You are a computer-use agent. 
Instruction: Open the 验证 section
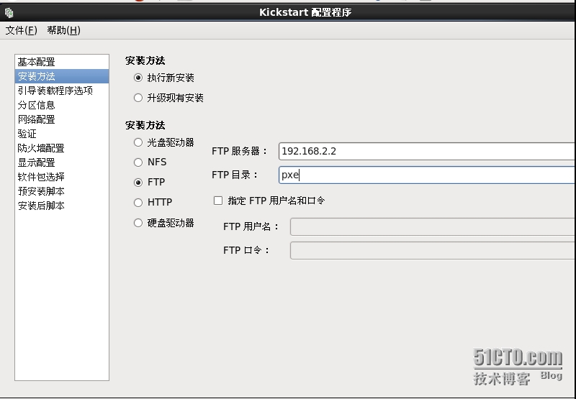[x=62, y=134]
